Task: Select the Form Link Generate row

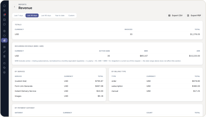Action: point(59,86)
